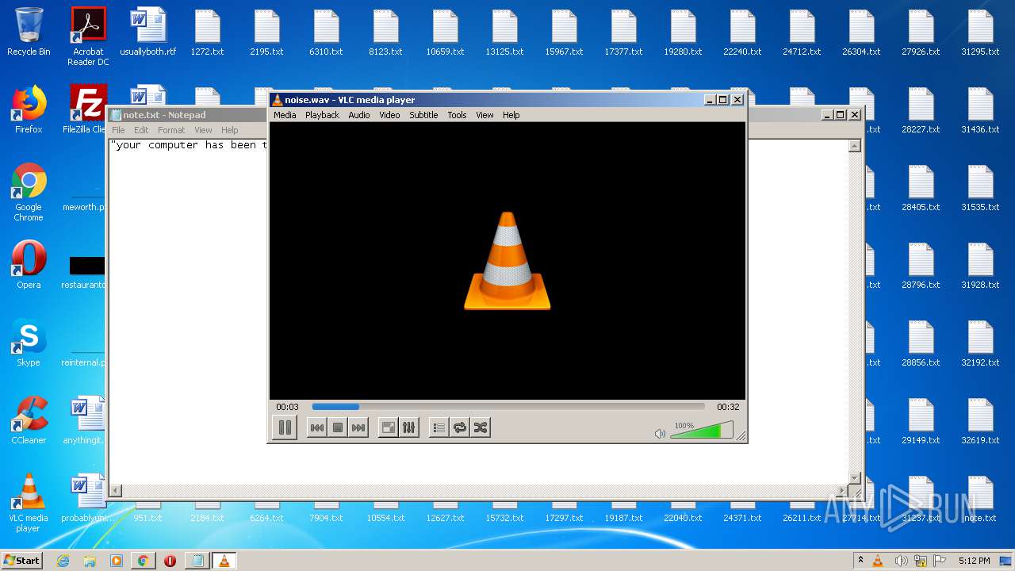Select the Firefox desktop icon

pos(29,109)
